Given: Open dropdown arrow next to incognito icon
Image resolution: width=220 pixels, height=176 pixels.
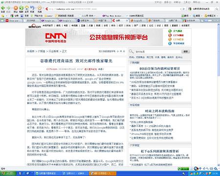Looking at the screenshot, I should coord(43,8).
